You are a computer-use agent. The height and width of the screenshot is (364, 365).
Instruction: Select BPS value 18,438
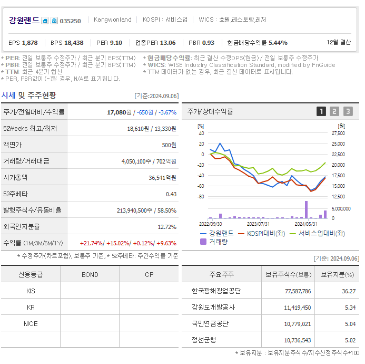point(74,43)
